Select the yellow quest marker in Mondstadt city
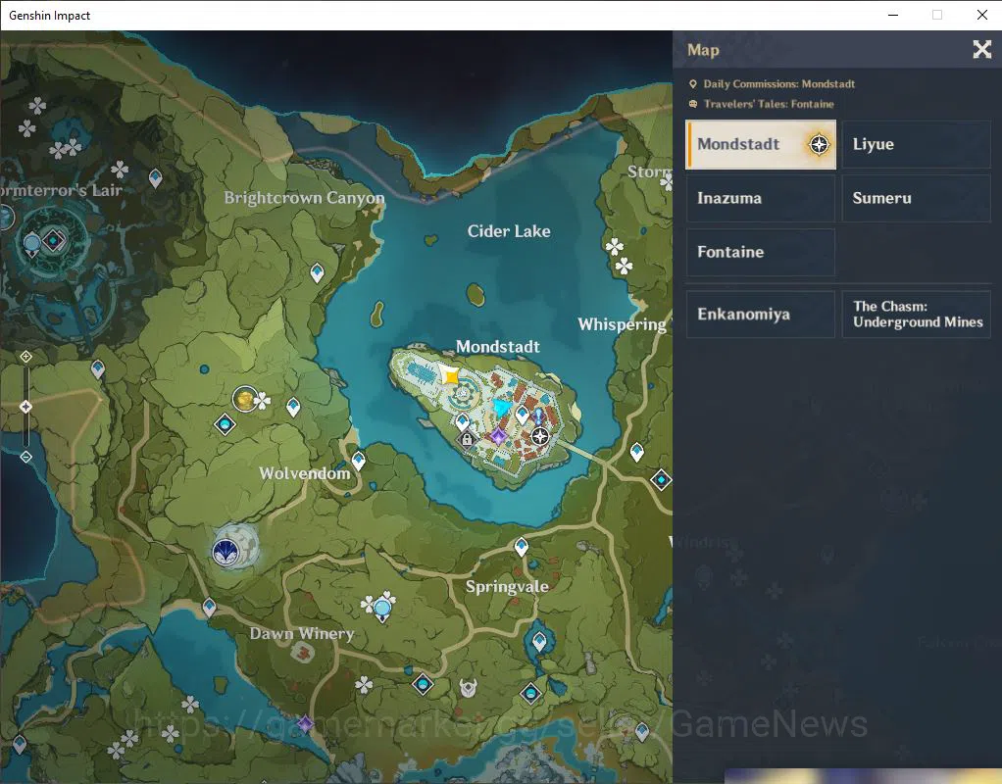This screenshot has height=784, width=1002. pyautogui.click(x=451, y=375)
